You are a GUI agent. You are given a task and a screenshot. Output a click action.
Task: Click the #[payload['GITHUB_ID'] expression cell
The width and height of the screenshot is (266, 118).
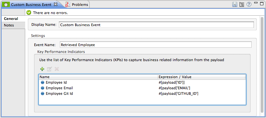[178, 93]
